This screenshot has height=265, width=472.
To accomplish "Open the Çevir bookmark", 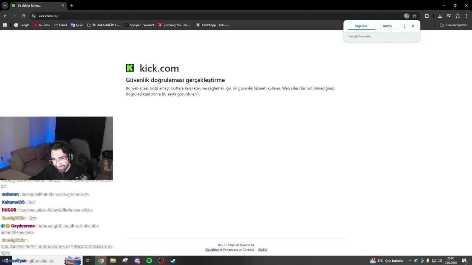I will (77, 25).
